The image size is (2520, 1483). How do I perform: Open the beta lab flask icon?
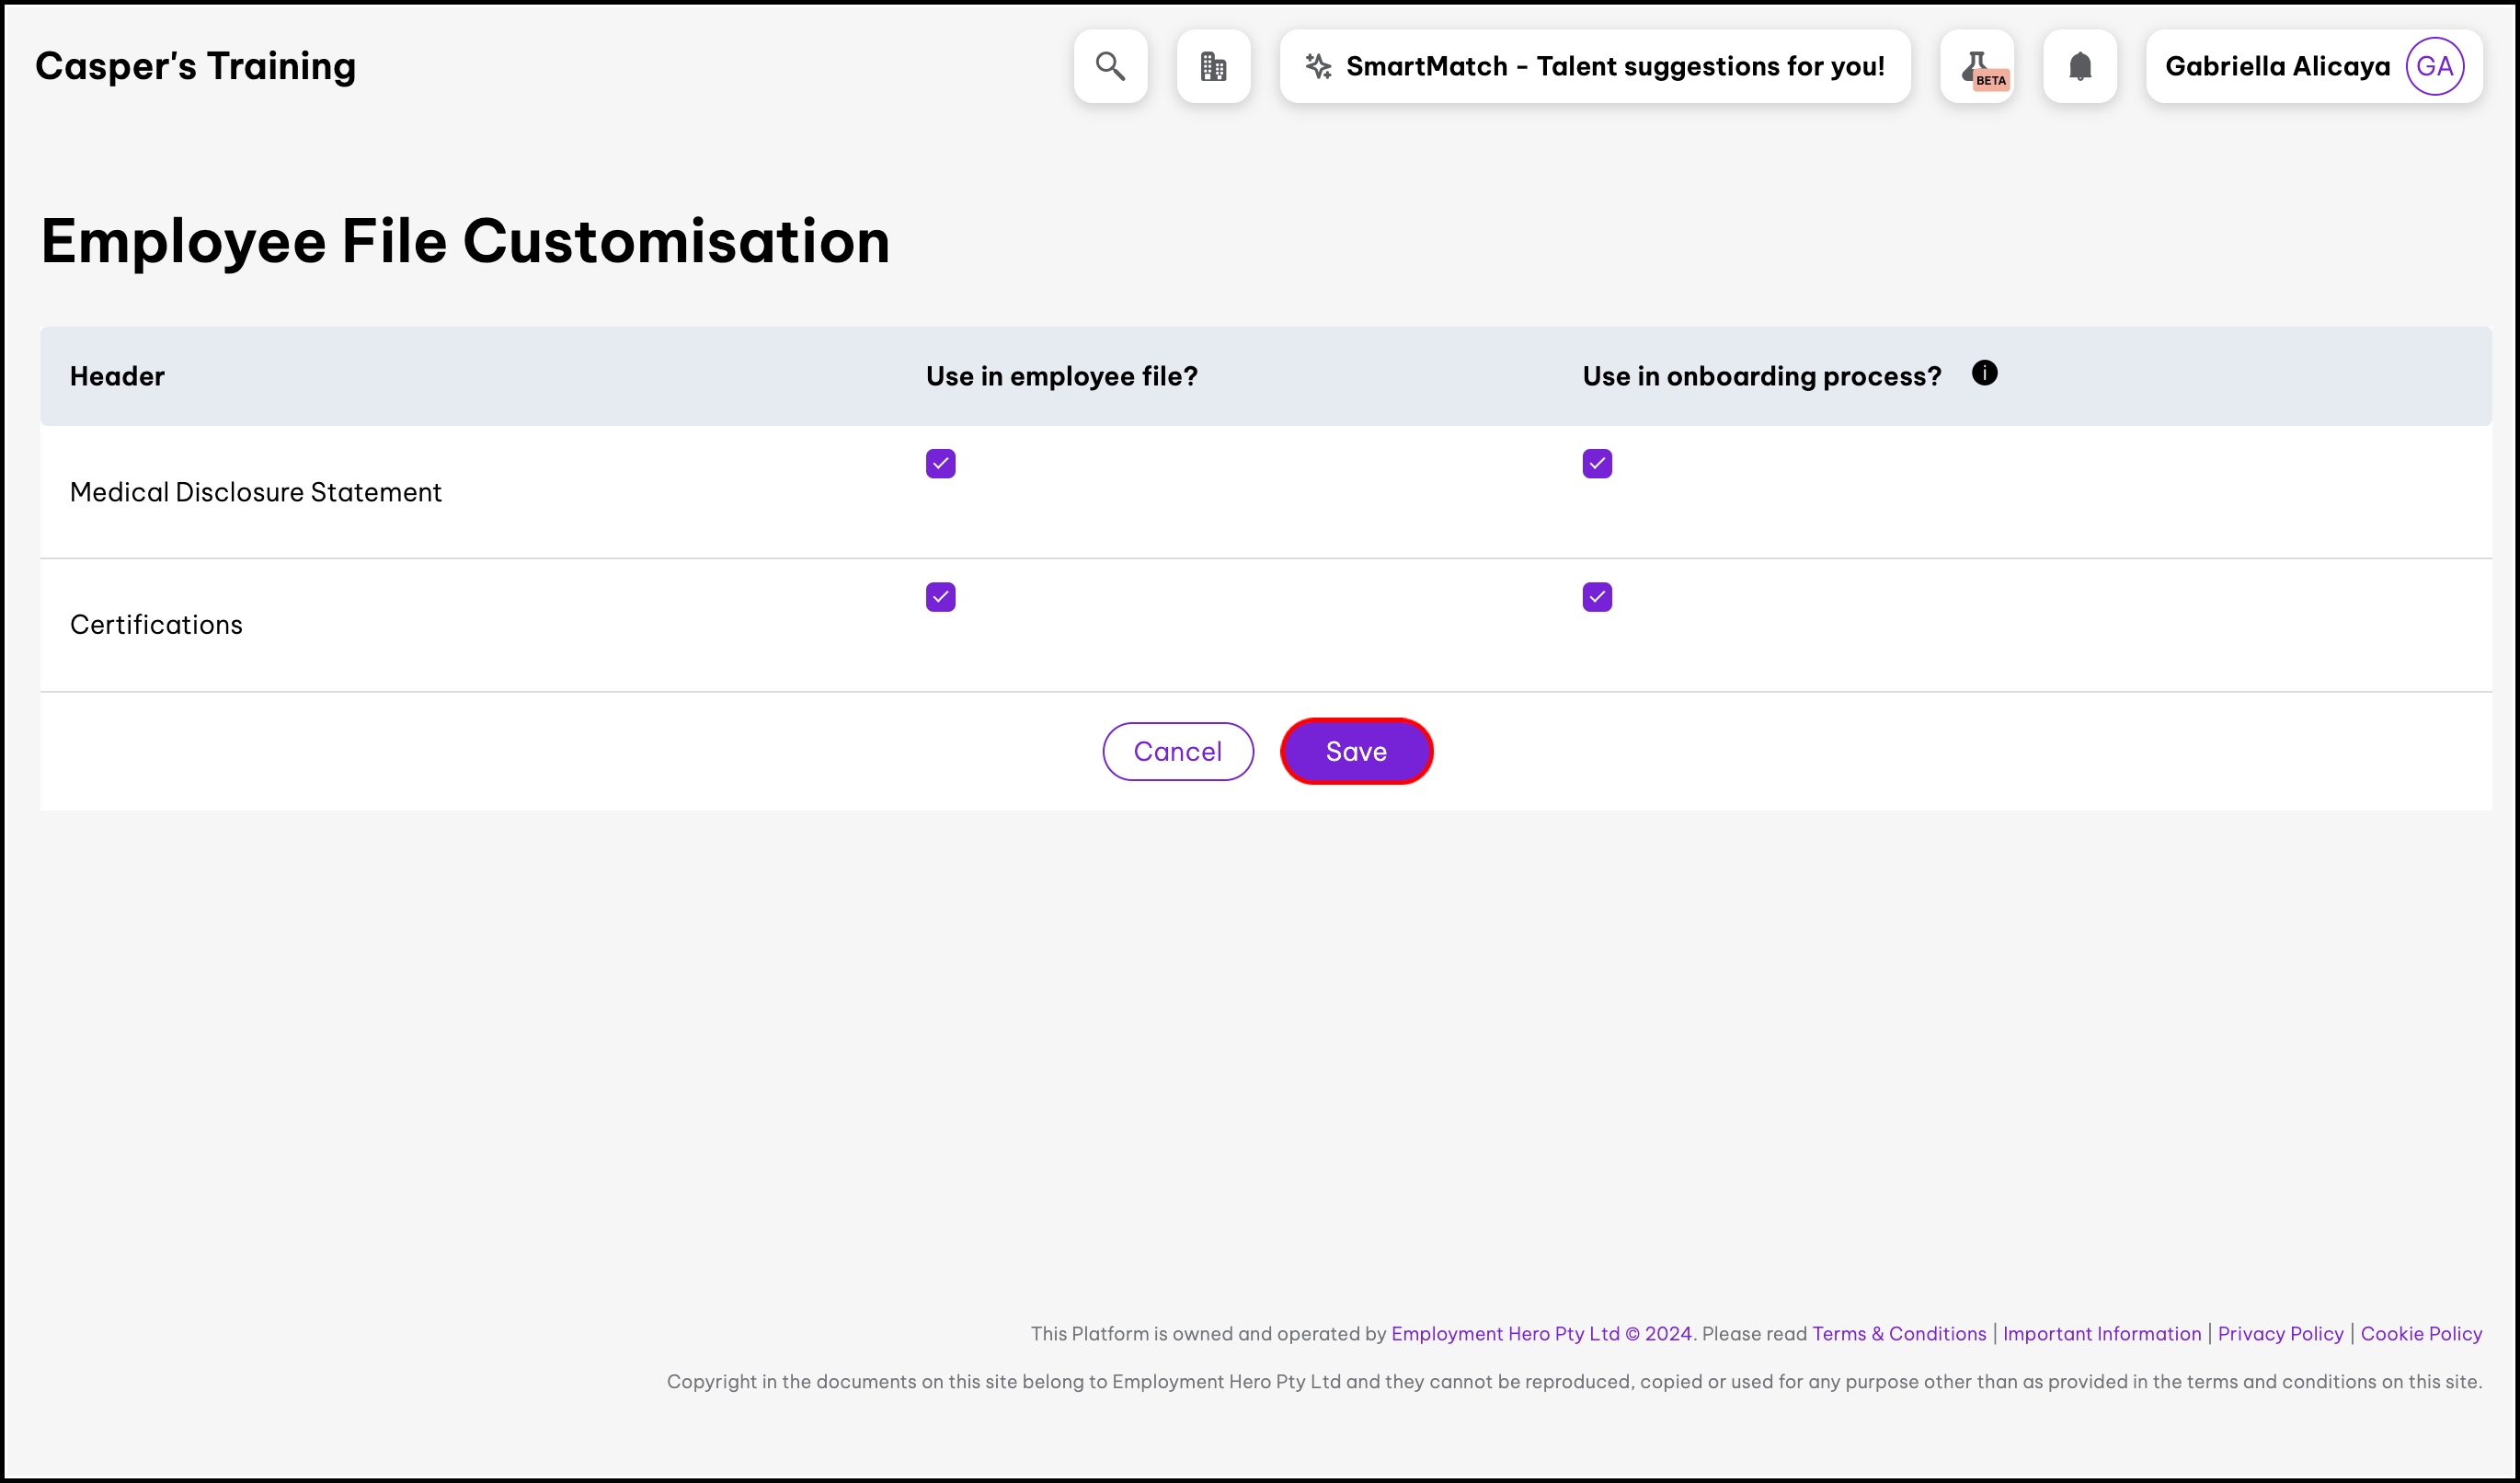tap(1976, 66)
